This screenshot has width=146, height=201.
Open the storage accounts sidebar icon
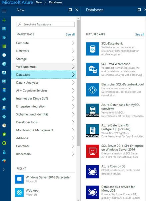click(x=4, y=108)
